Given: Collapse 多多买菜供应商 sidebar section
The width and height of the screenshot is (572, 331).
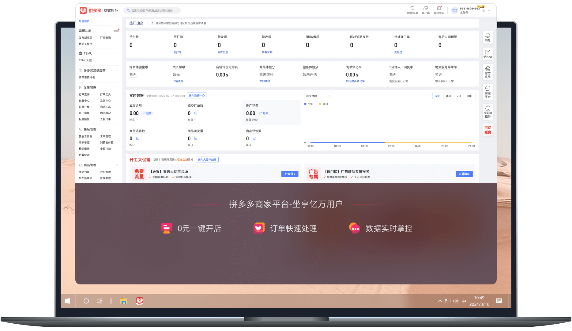Looking at the screenshot, I should pos(117,70).
